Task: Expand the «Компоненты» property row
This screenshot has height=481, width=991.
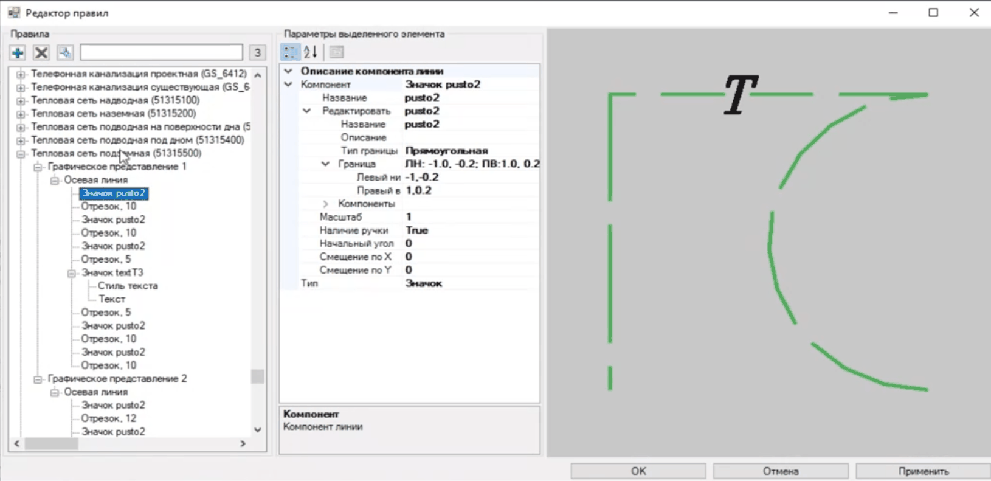Action: coord(325,204)
